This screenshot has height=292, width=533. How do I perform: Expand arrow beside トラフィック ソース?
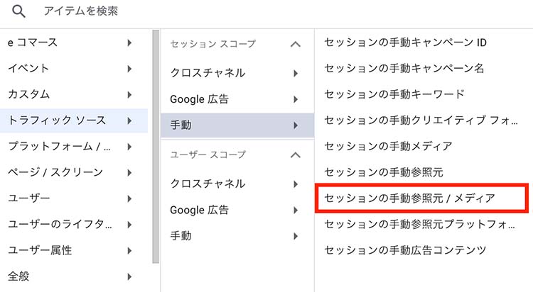click(x=129, y=120)
